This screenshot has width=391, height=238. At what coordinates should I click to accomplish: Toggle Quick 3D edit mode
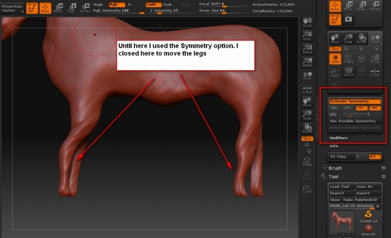(x=335, y=59)
